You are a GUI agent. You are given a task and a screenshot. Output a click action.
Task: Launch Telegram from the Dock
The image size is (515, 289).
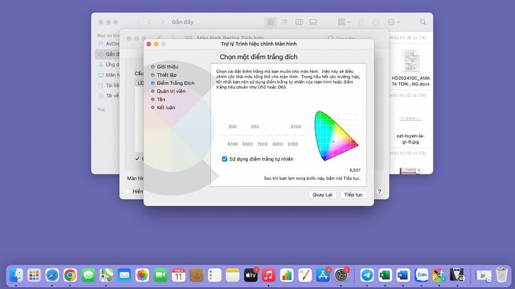coord(367,275)
